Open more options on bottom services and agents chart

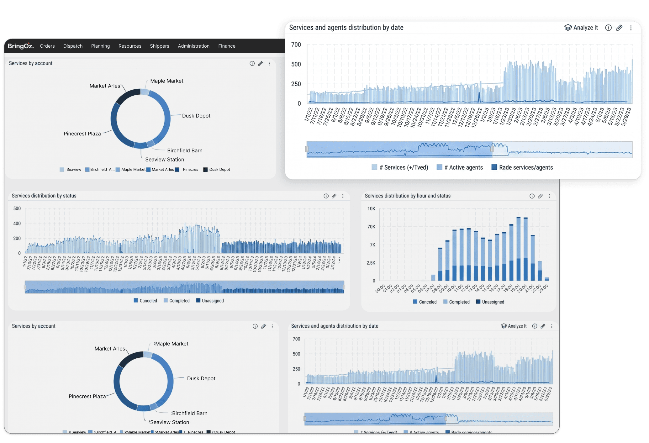tap(552, 326)
